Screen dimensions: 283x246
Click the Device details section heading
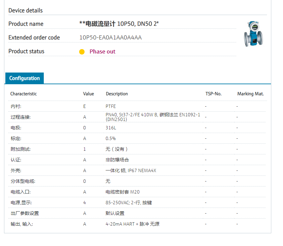pos(25,10)
